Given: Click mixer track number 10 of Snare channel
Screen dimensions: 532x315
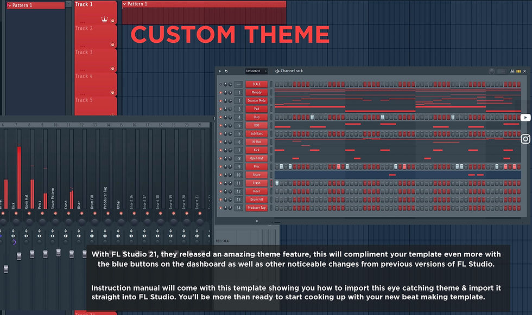Looking at the screenshot, I should (239, 175).
